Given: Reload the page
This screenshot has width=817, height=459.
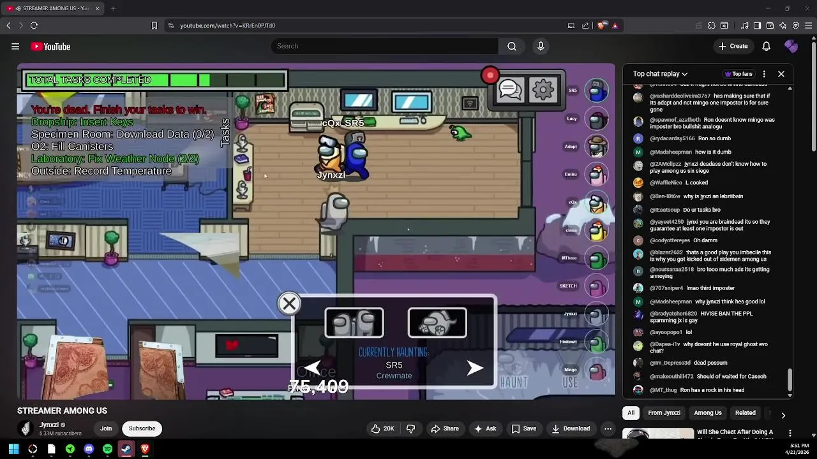Looking at the screenshot, I should click(x=34, y=25).
